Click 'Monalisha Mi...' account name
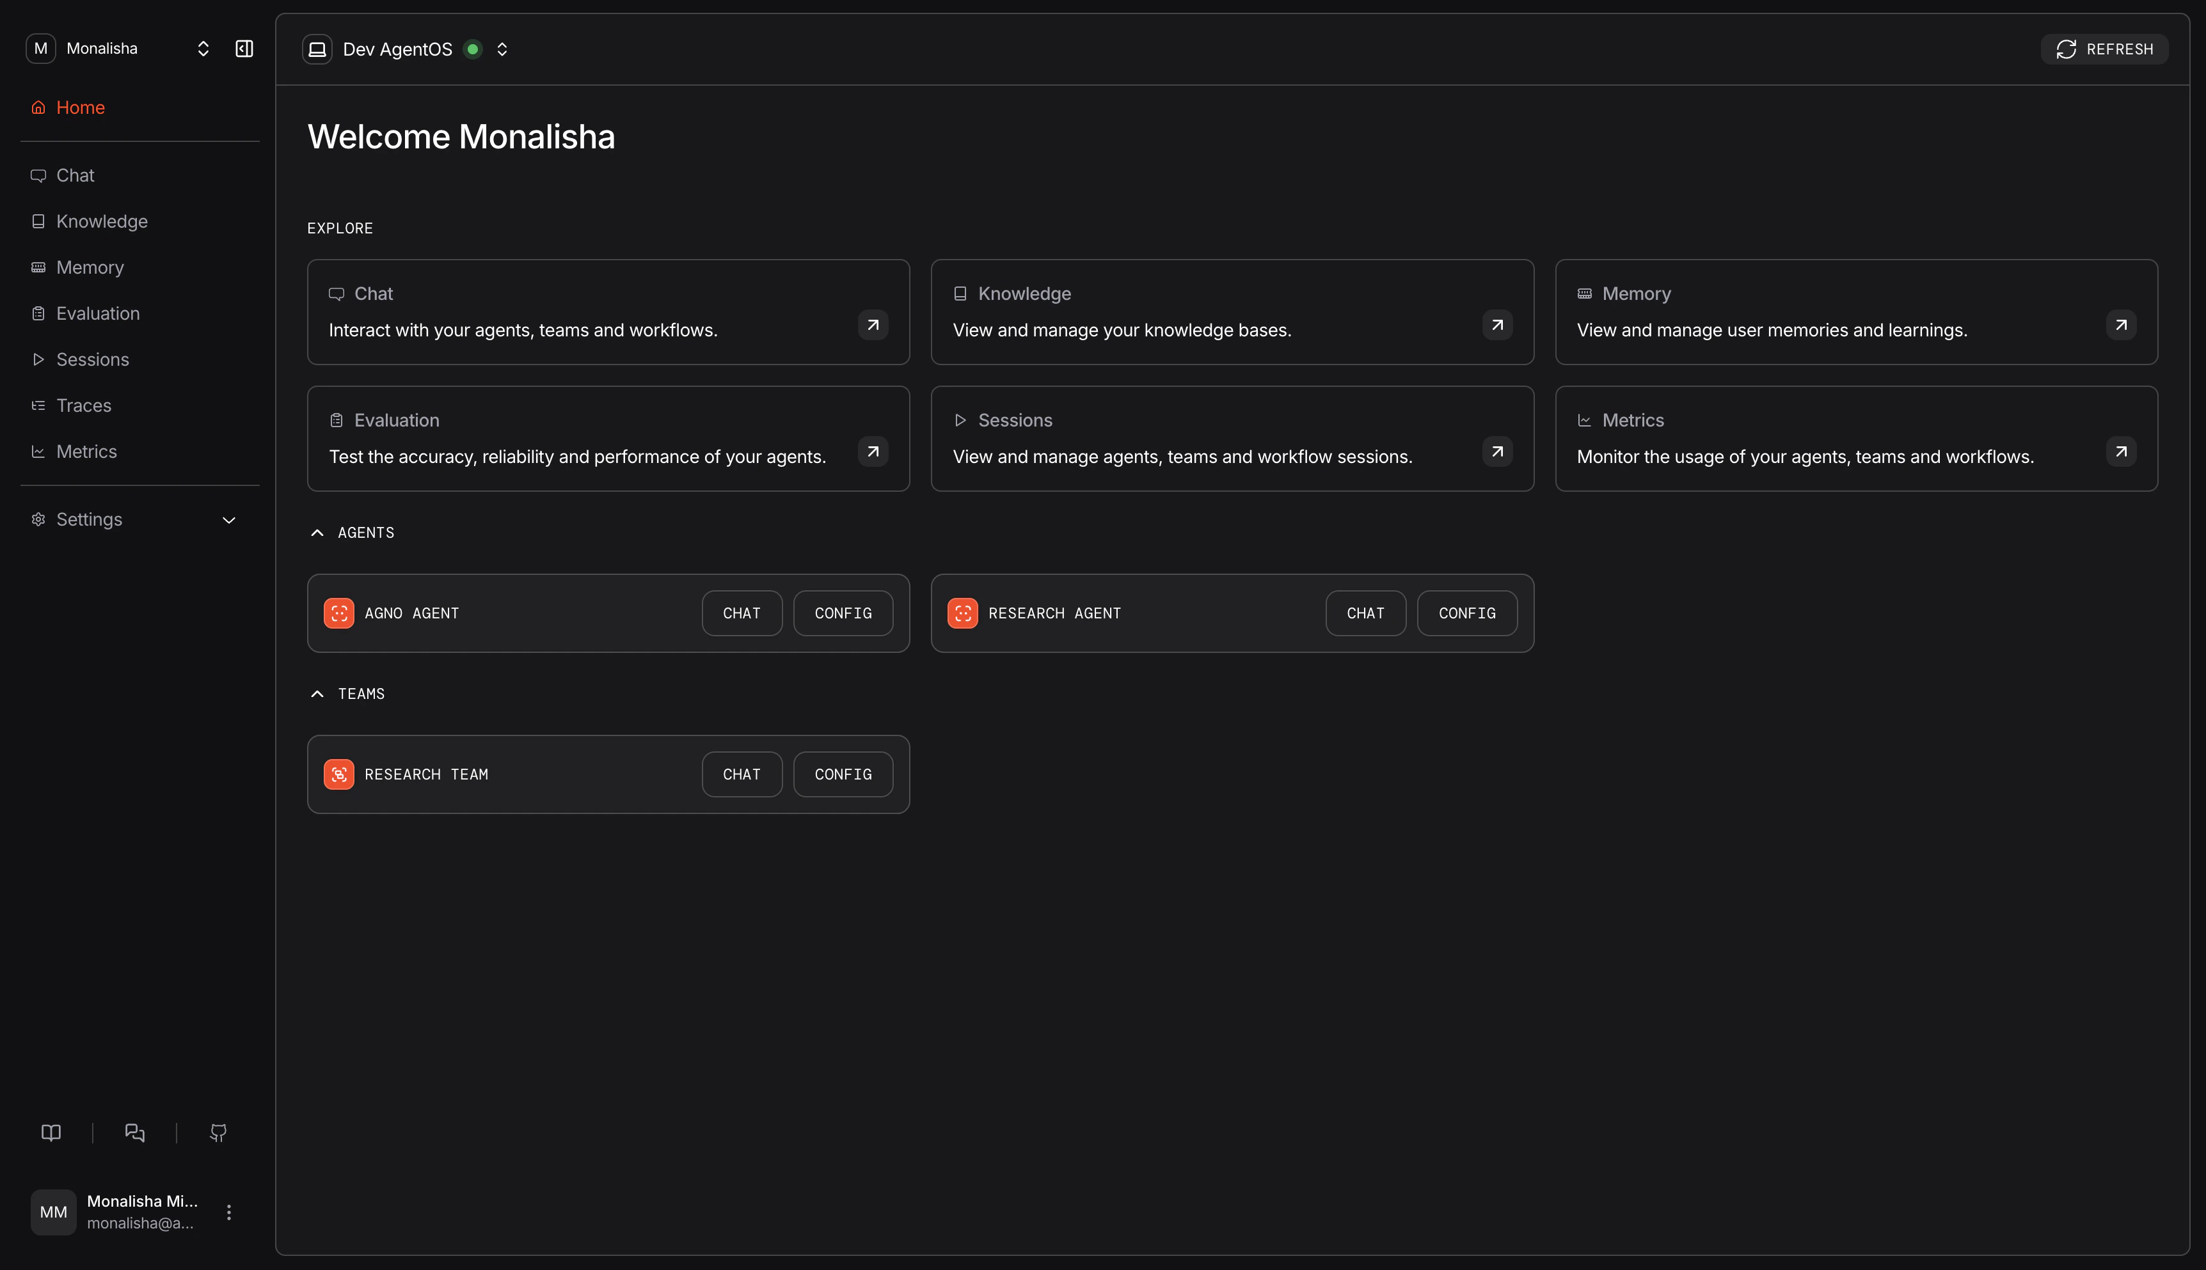The width and height of the screenshot is (2206, 1270). click(142, 1201)
